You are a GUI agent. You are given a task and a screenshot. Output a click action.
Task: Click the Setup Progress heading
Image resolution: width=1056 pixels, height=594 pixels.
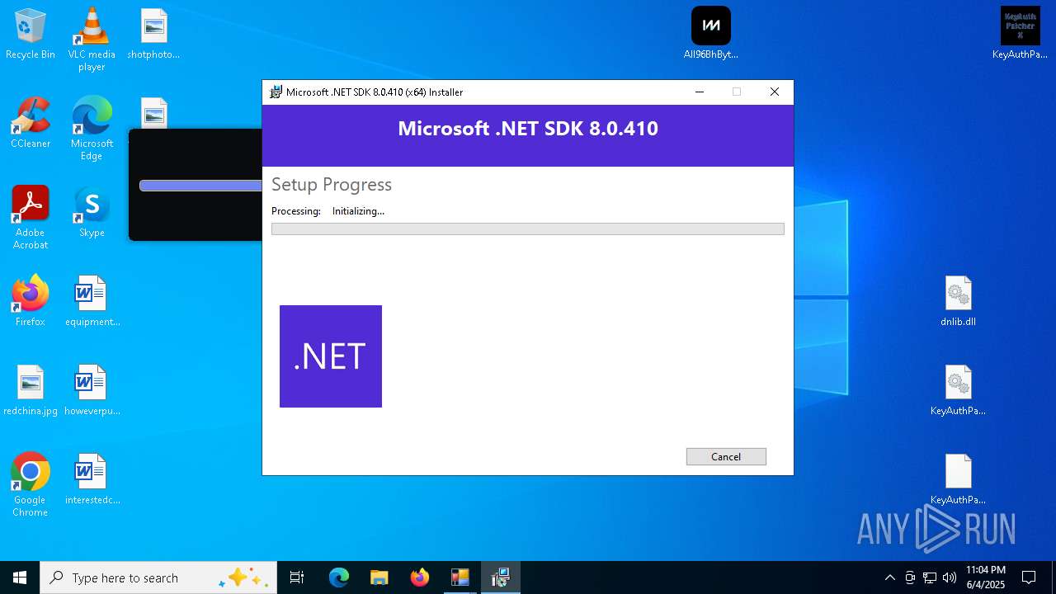coord(332,184)
